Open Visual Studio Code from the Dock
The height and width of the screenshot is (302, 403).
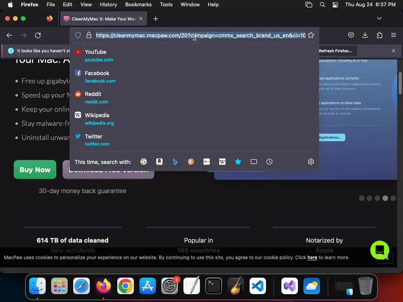pyautogui.click(x=257, y=286)
